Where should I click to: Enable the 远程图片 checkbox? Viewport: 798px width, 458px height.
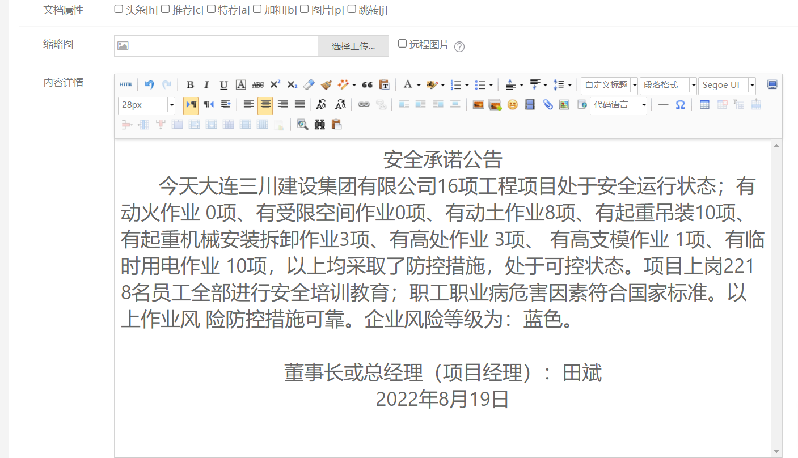tap(402, 44)
